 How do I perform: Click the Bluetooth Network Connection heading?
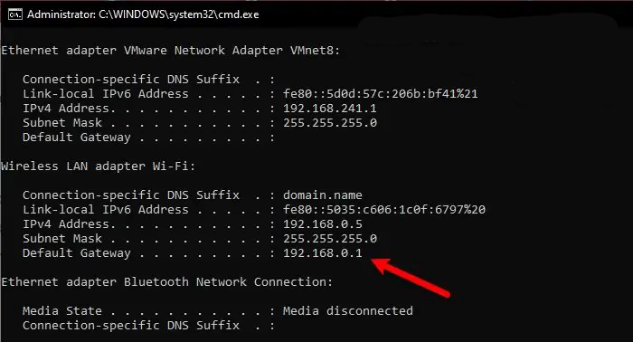coord(166,282)
